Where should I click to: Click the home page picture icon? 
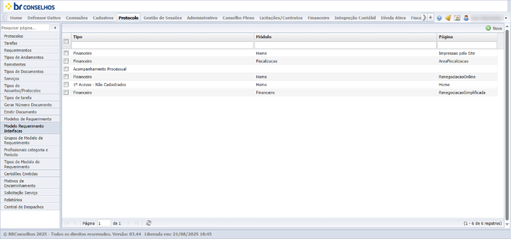coord(457,18)
